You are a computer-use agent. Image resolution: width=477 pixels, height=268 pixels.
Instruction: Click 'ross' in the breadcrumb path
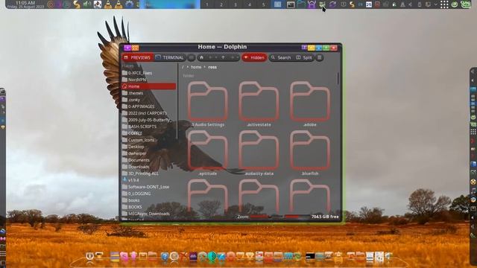click(212, 67)
